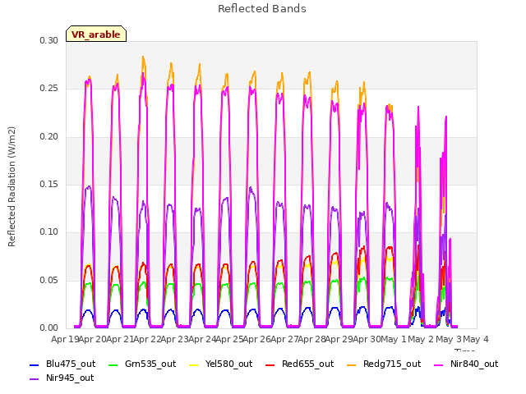The height and width of the screenshot is (394, 526).
Task: Click the Yel580_out yellow legend swatch
Action: (x=194, y=364)
